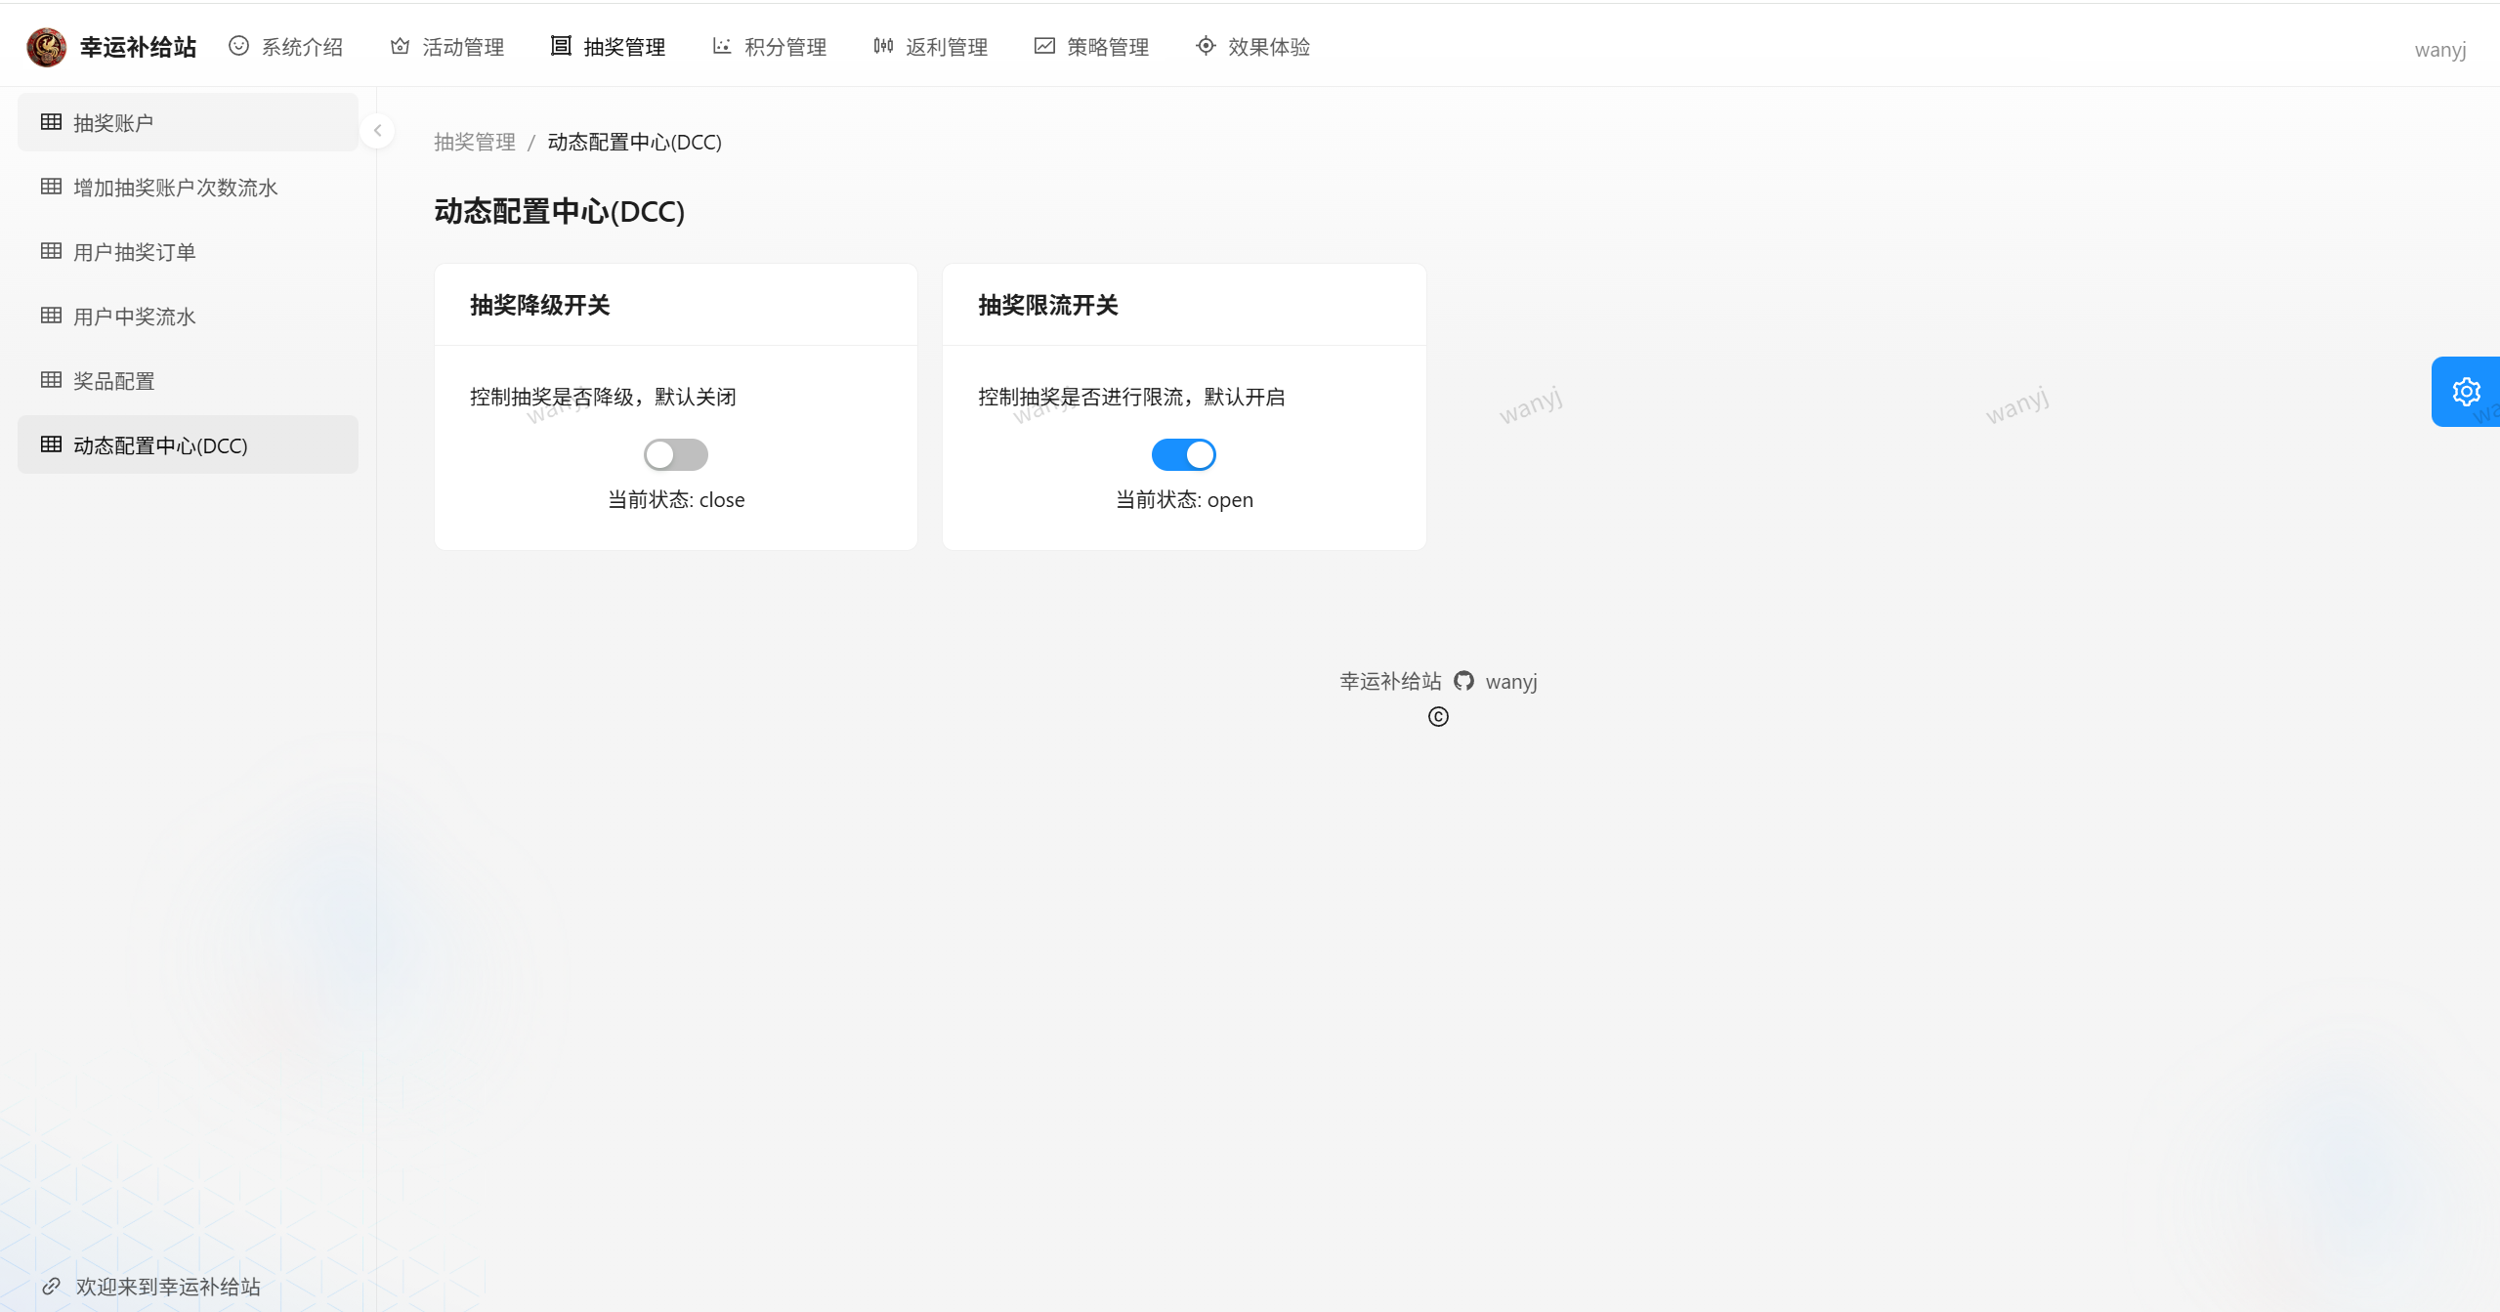Click the crown icon beside 活动管理
This screenshot has width=2500, height=1312.
(400, 46)
